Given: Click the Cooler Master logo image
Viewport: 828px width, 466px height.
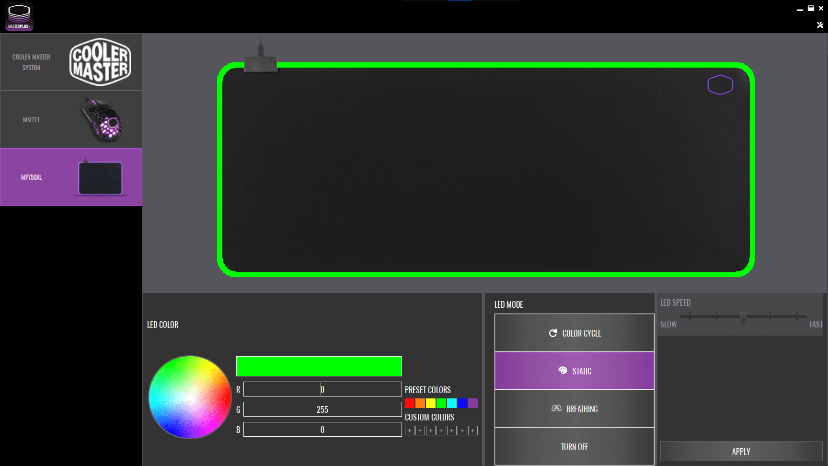Looking at the screenshot, I should coord(100,62).
